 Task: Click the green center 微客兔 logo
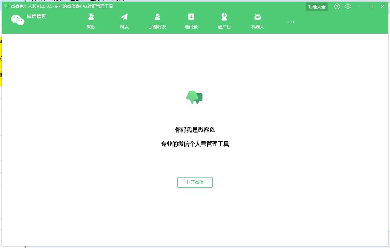point(195,97)
